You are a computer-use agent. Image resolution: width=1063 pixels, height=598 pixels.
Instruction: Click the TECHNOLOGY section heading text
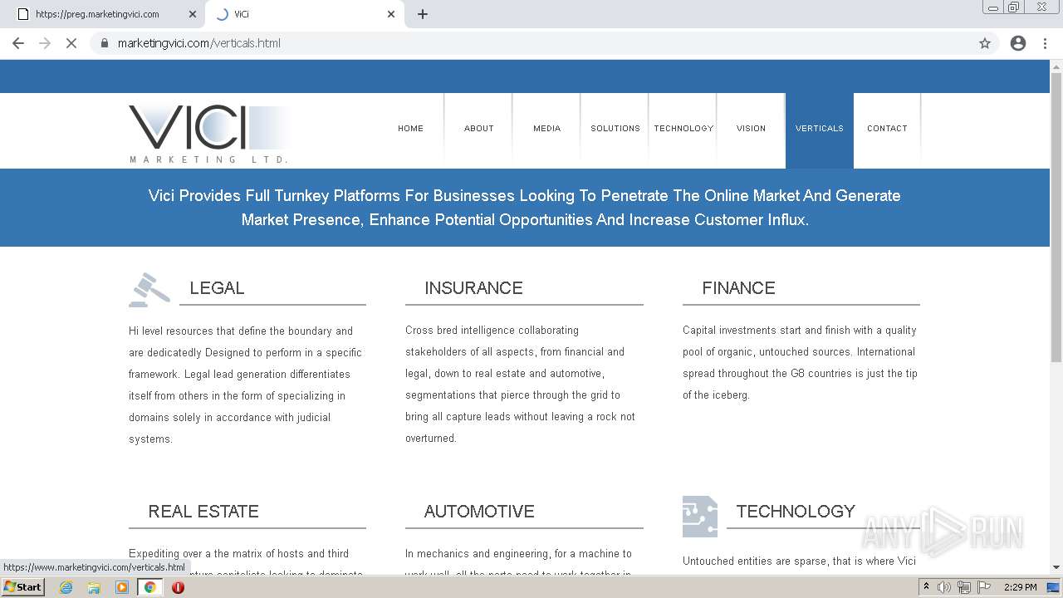[x=796, y=512]
